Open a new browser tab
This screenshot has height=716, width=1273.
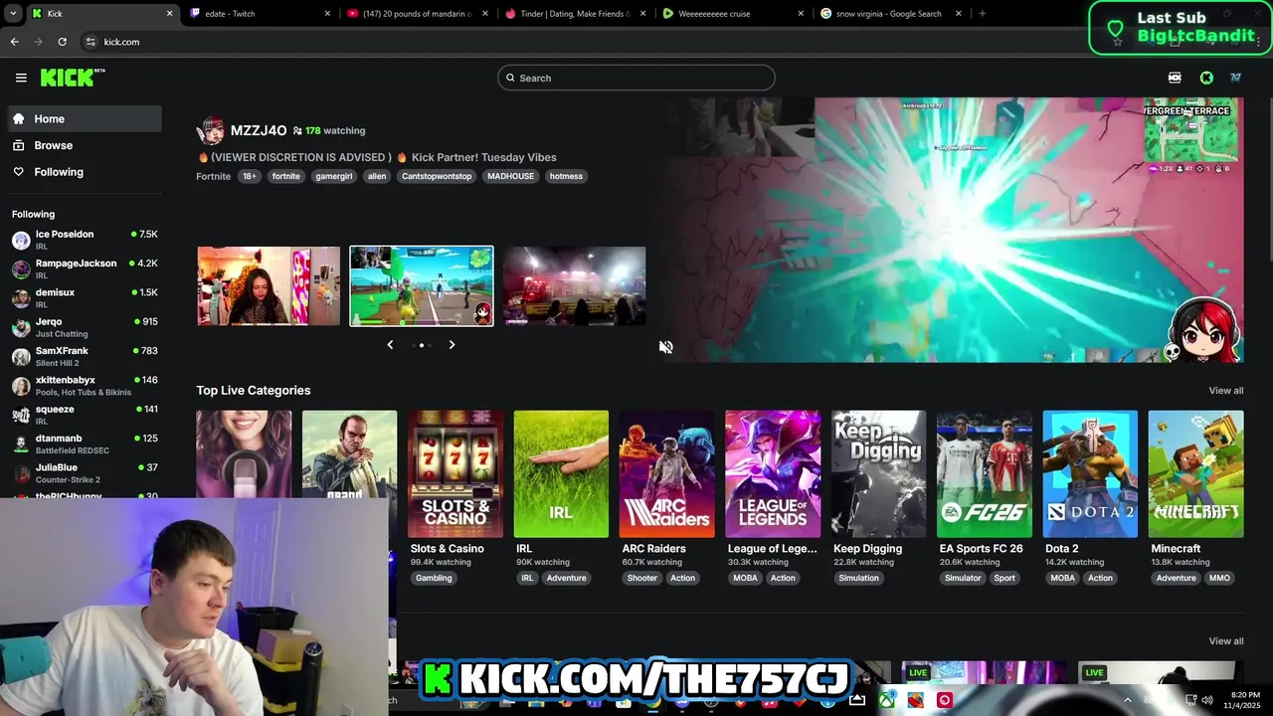(982, 14)
